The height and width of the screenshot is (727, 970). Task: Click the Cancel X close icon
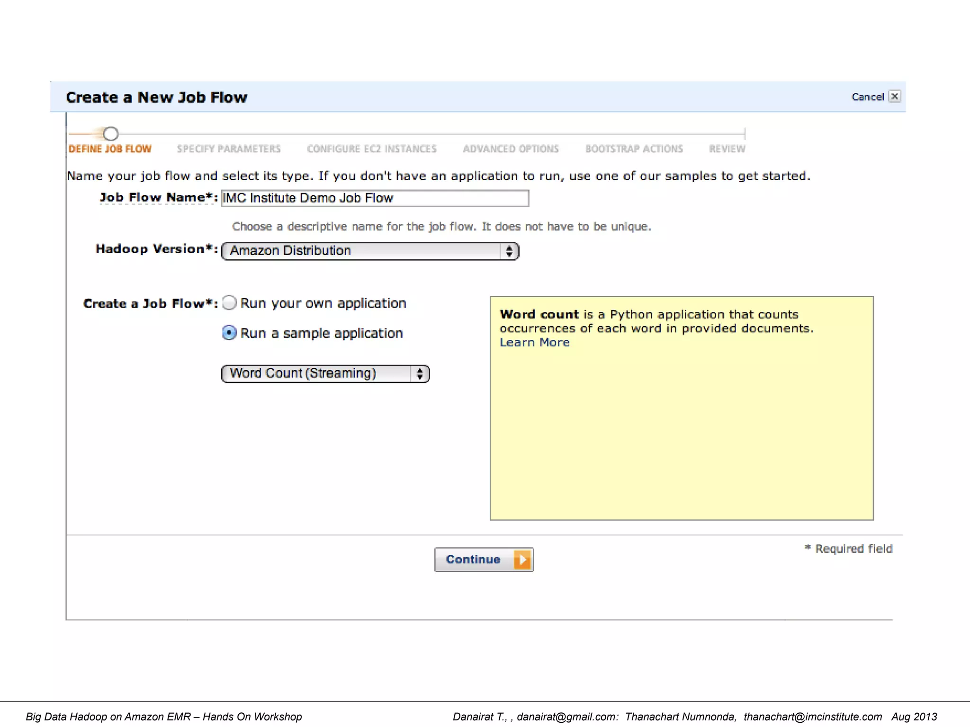tap(894, 97)
